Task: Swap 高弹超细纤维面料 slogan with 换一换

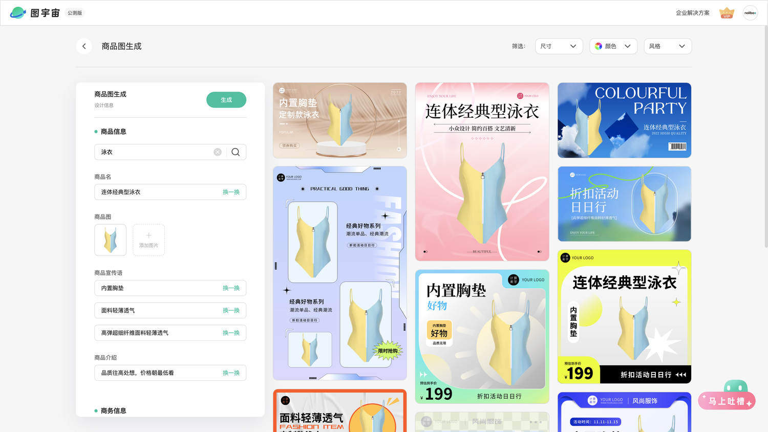Action: pos(231,333)
